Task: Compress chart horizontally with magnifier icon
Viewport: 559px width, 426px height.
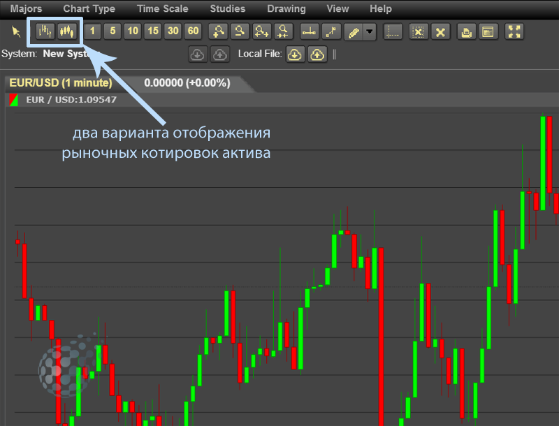Action: coord(284,31)
